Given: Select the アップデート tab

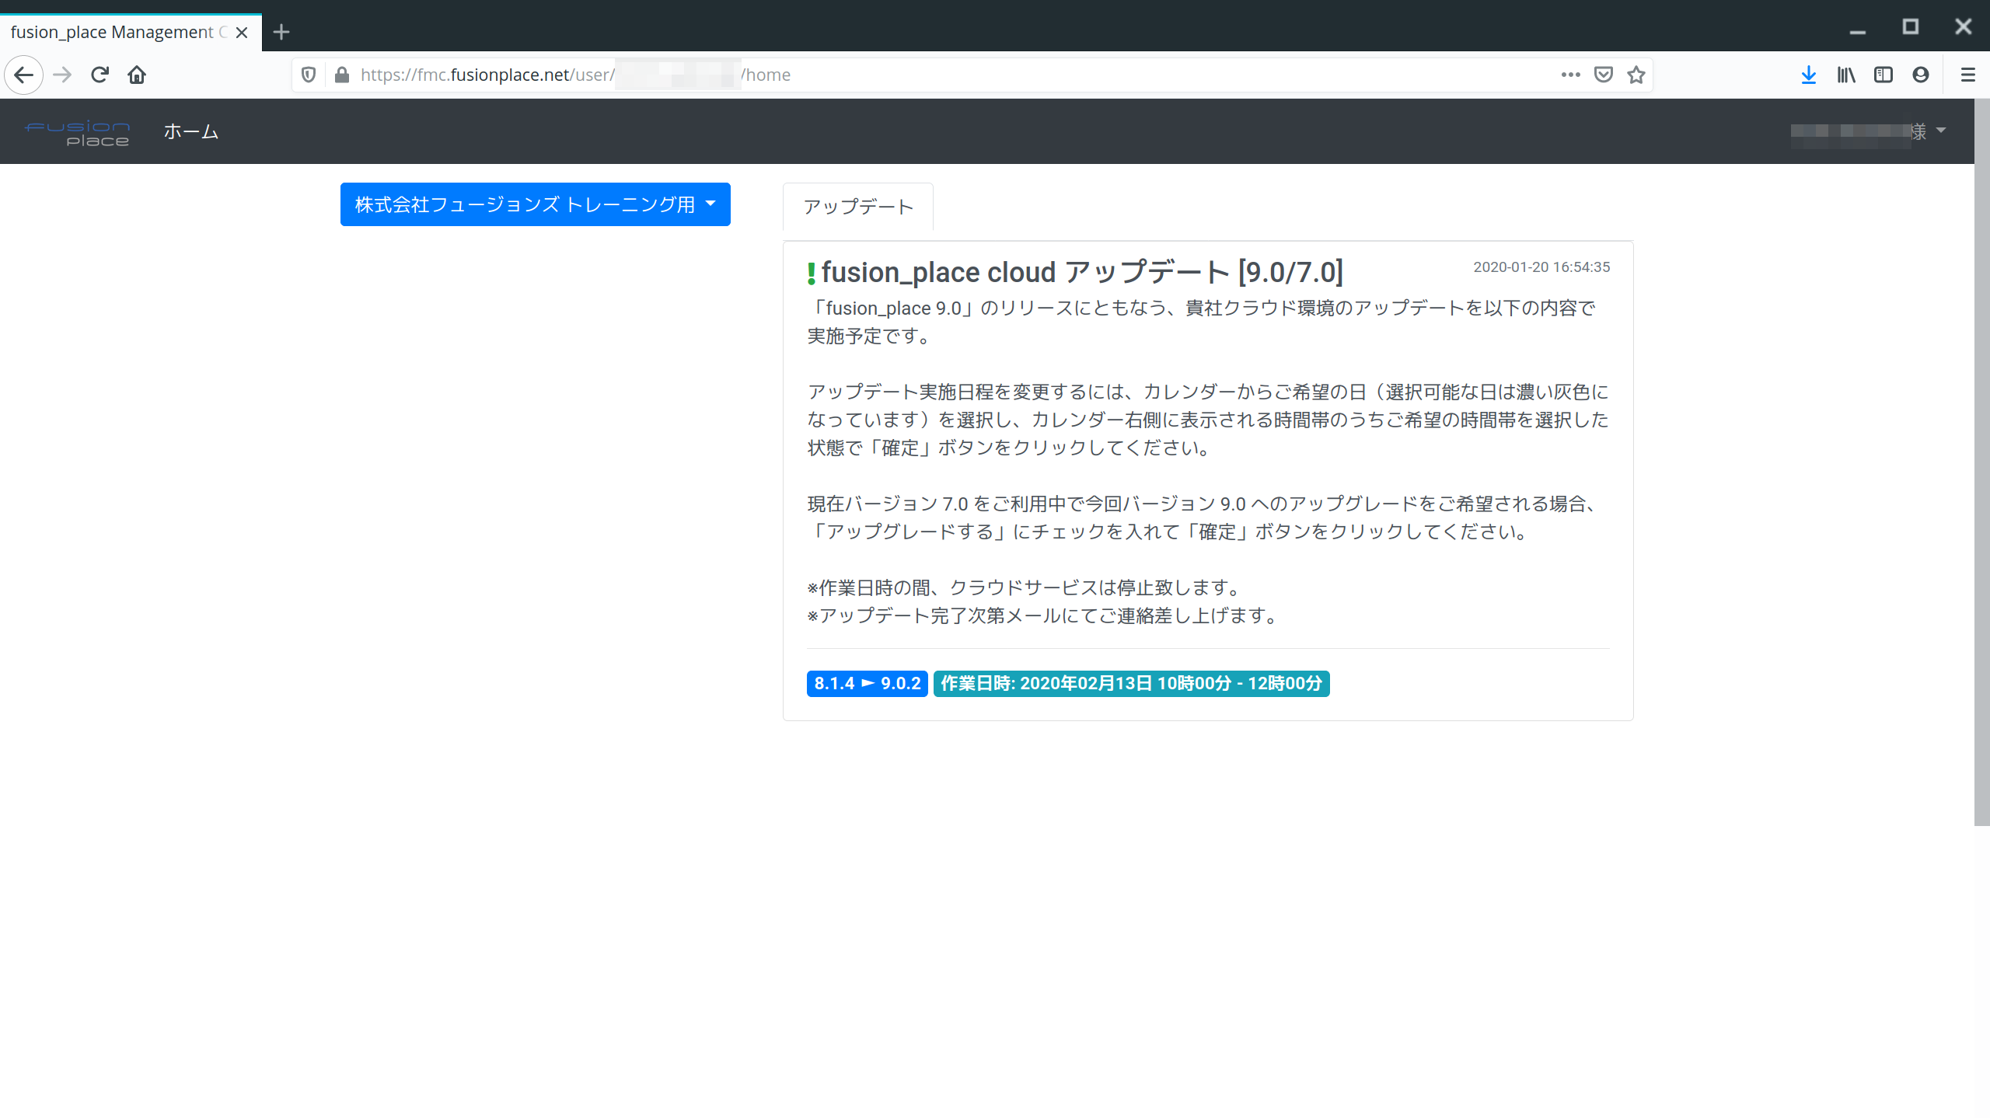Looking at the screenshot, I should tap(858, 207).
